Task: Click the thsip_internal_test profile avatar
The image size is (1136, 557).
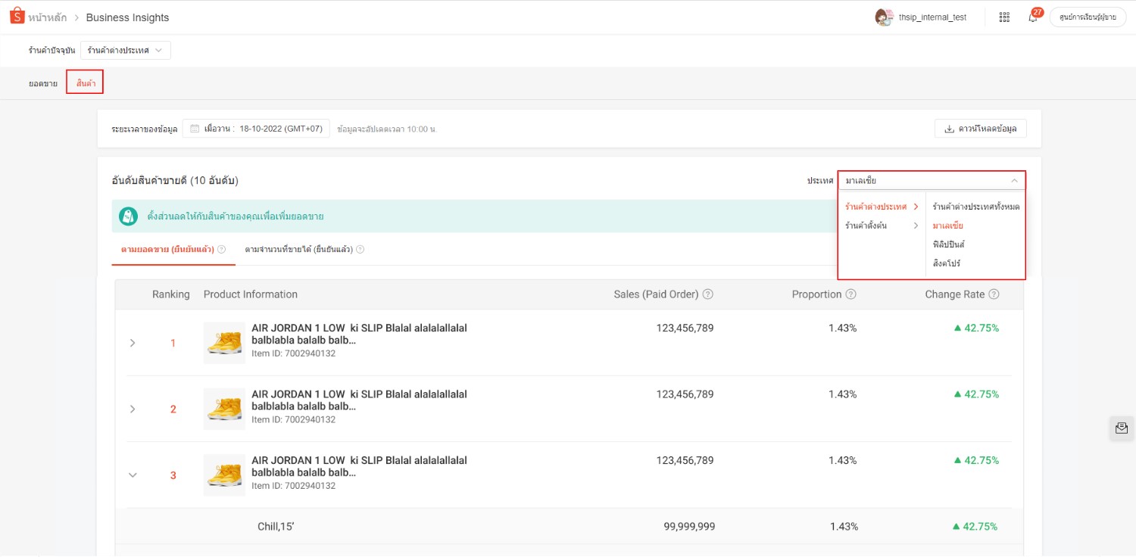Action: [x=883, y=17]
